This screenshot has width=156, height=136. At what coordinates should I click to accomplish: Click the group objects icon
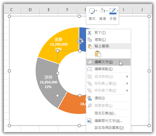90,77
